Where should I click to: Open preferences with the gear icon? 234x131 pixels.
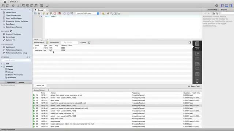click(216, 6)
